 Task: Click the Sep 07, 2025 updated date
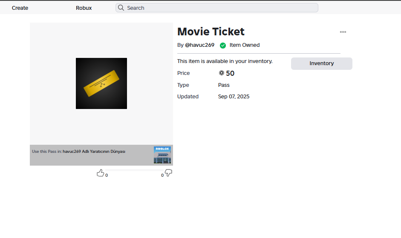(x=234, y=97)
